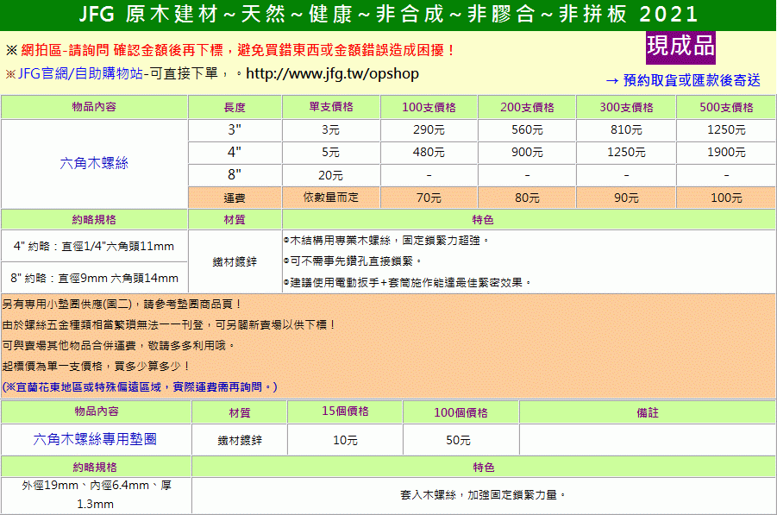Select the "預約取貨或匯款後寄送" note
Image resolution: width=777 pixels, height=515 pixels.
(x=683, y=80)
